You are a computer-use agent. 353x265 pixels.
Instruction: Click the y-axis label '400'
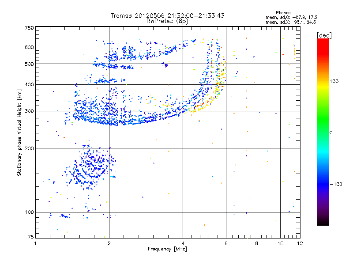[x=29, y=84]
